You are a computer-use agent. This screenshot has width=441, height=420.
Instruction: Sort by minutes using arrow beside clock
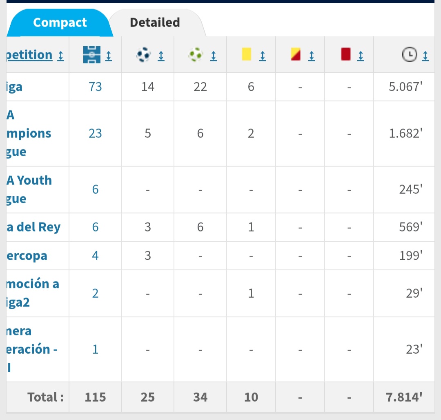(x=425, y=56)
